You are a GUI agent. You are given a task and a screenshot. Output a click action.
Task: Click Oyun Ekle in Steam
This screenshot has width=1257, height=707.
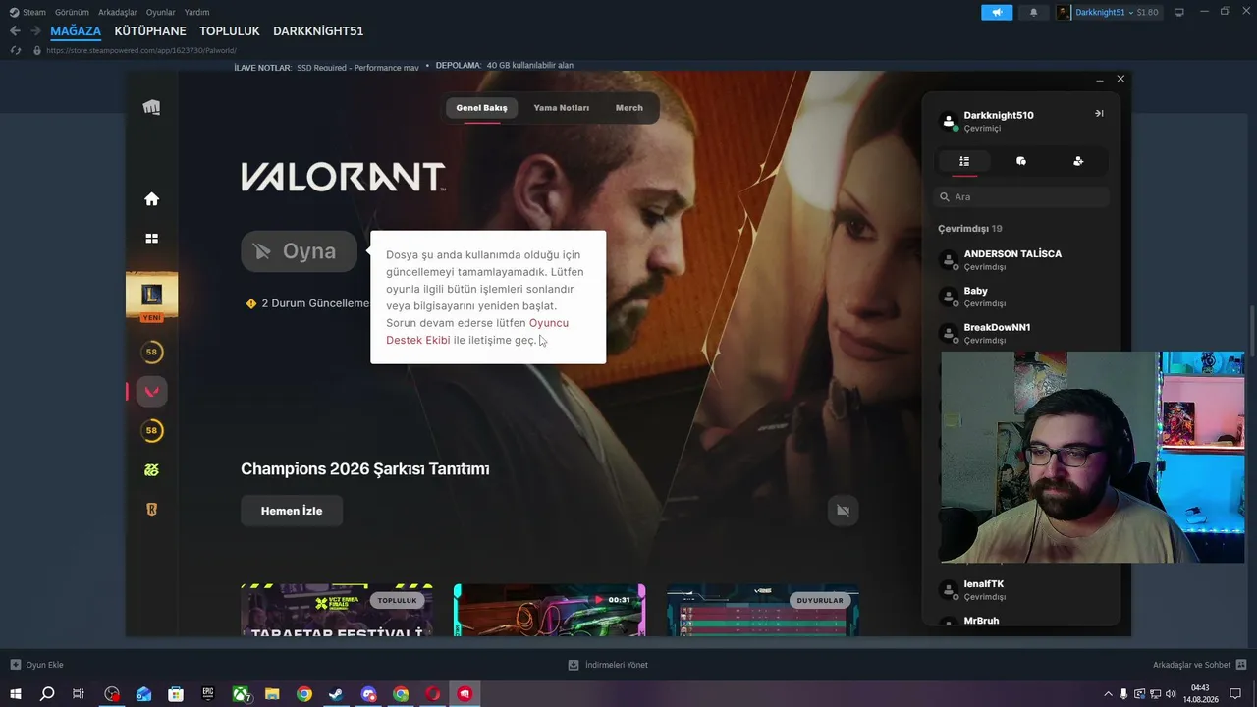click(36, 665)
